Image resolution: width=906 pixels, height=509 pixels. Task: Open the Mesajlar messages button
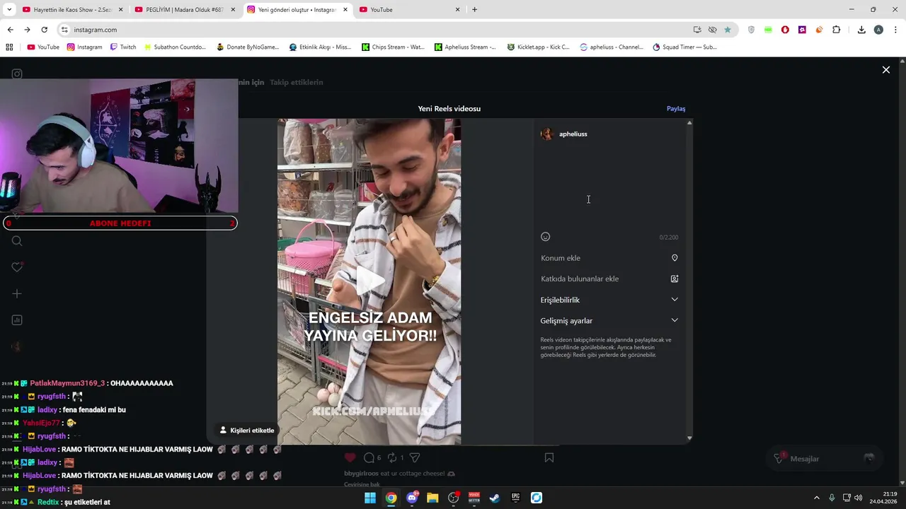pos(825,459)
